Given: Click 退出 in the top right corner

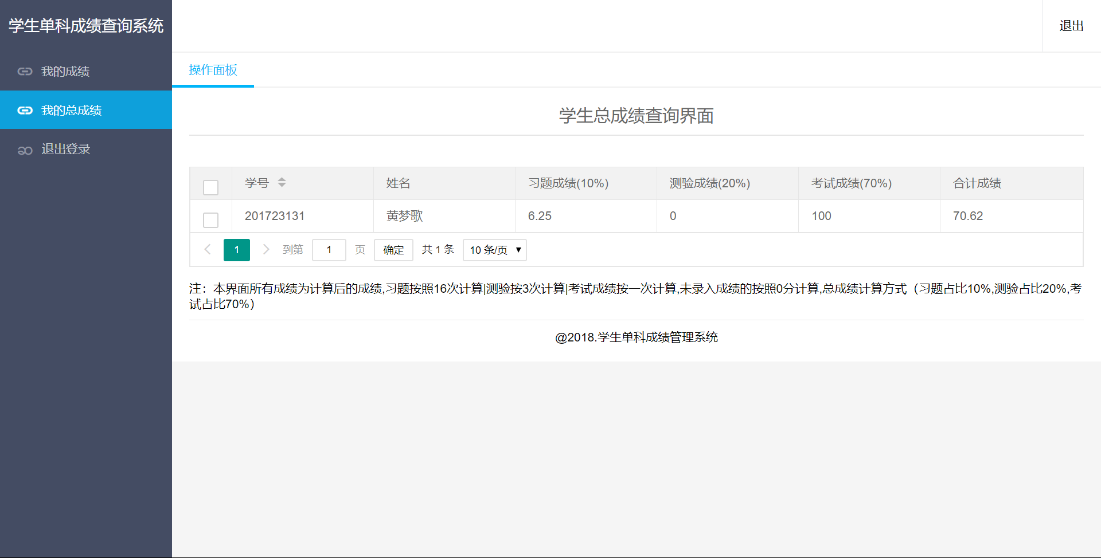Looking at the screenshot, I should point(1071,26).
